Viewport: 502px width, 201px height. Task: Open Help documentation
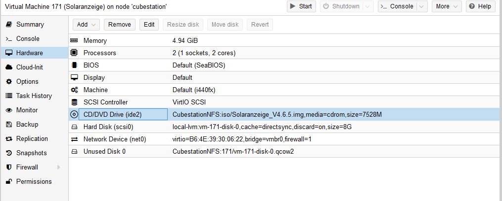pos(480,6)
